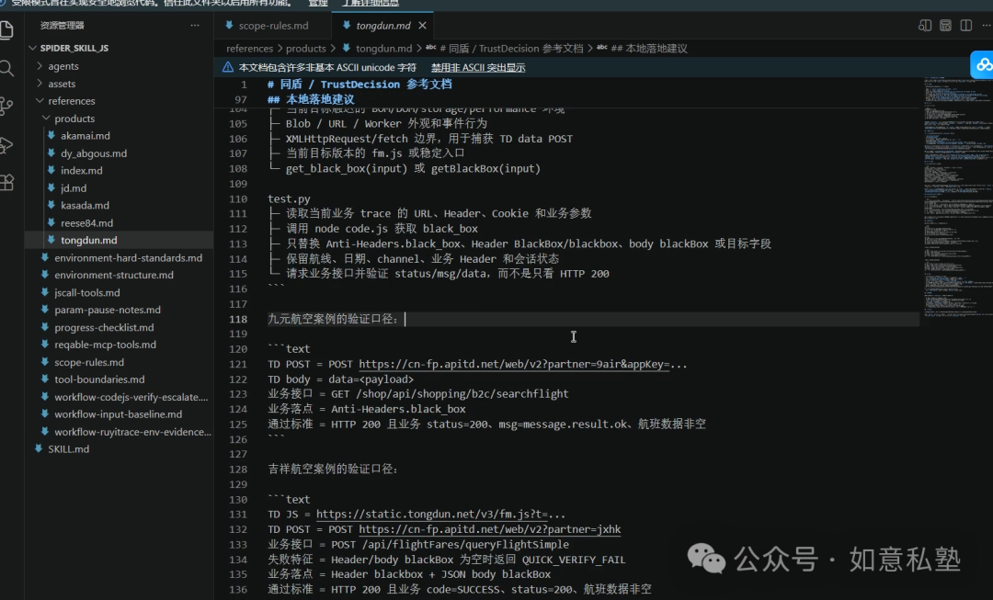Click the minimap on the right side
This screenshot has height=600, width=993.
(957, 197)
